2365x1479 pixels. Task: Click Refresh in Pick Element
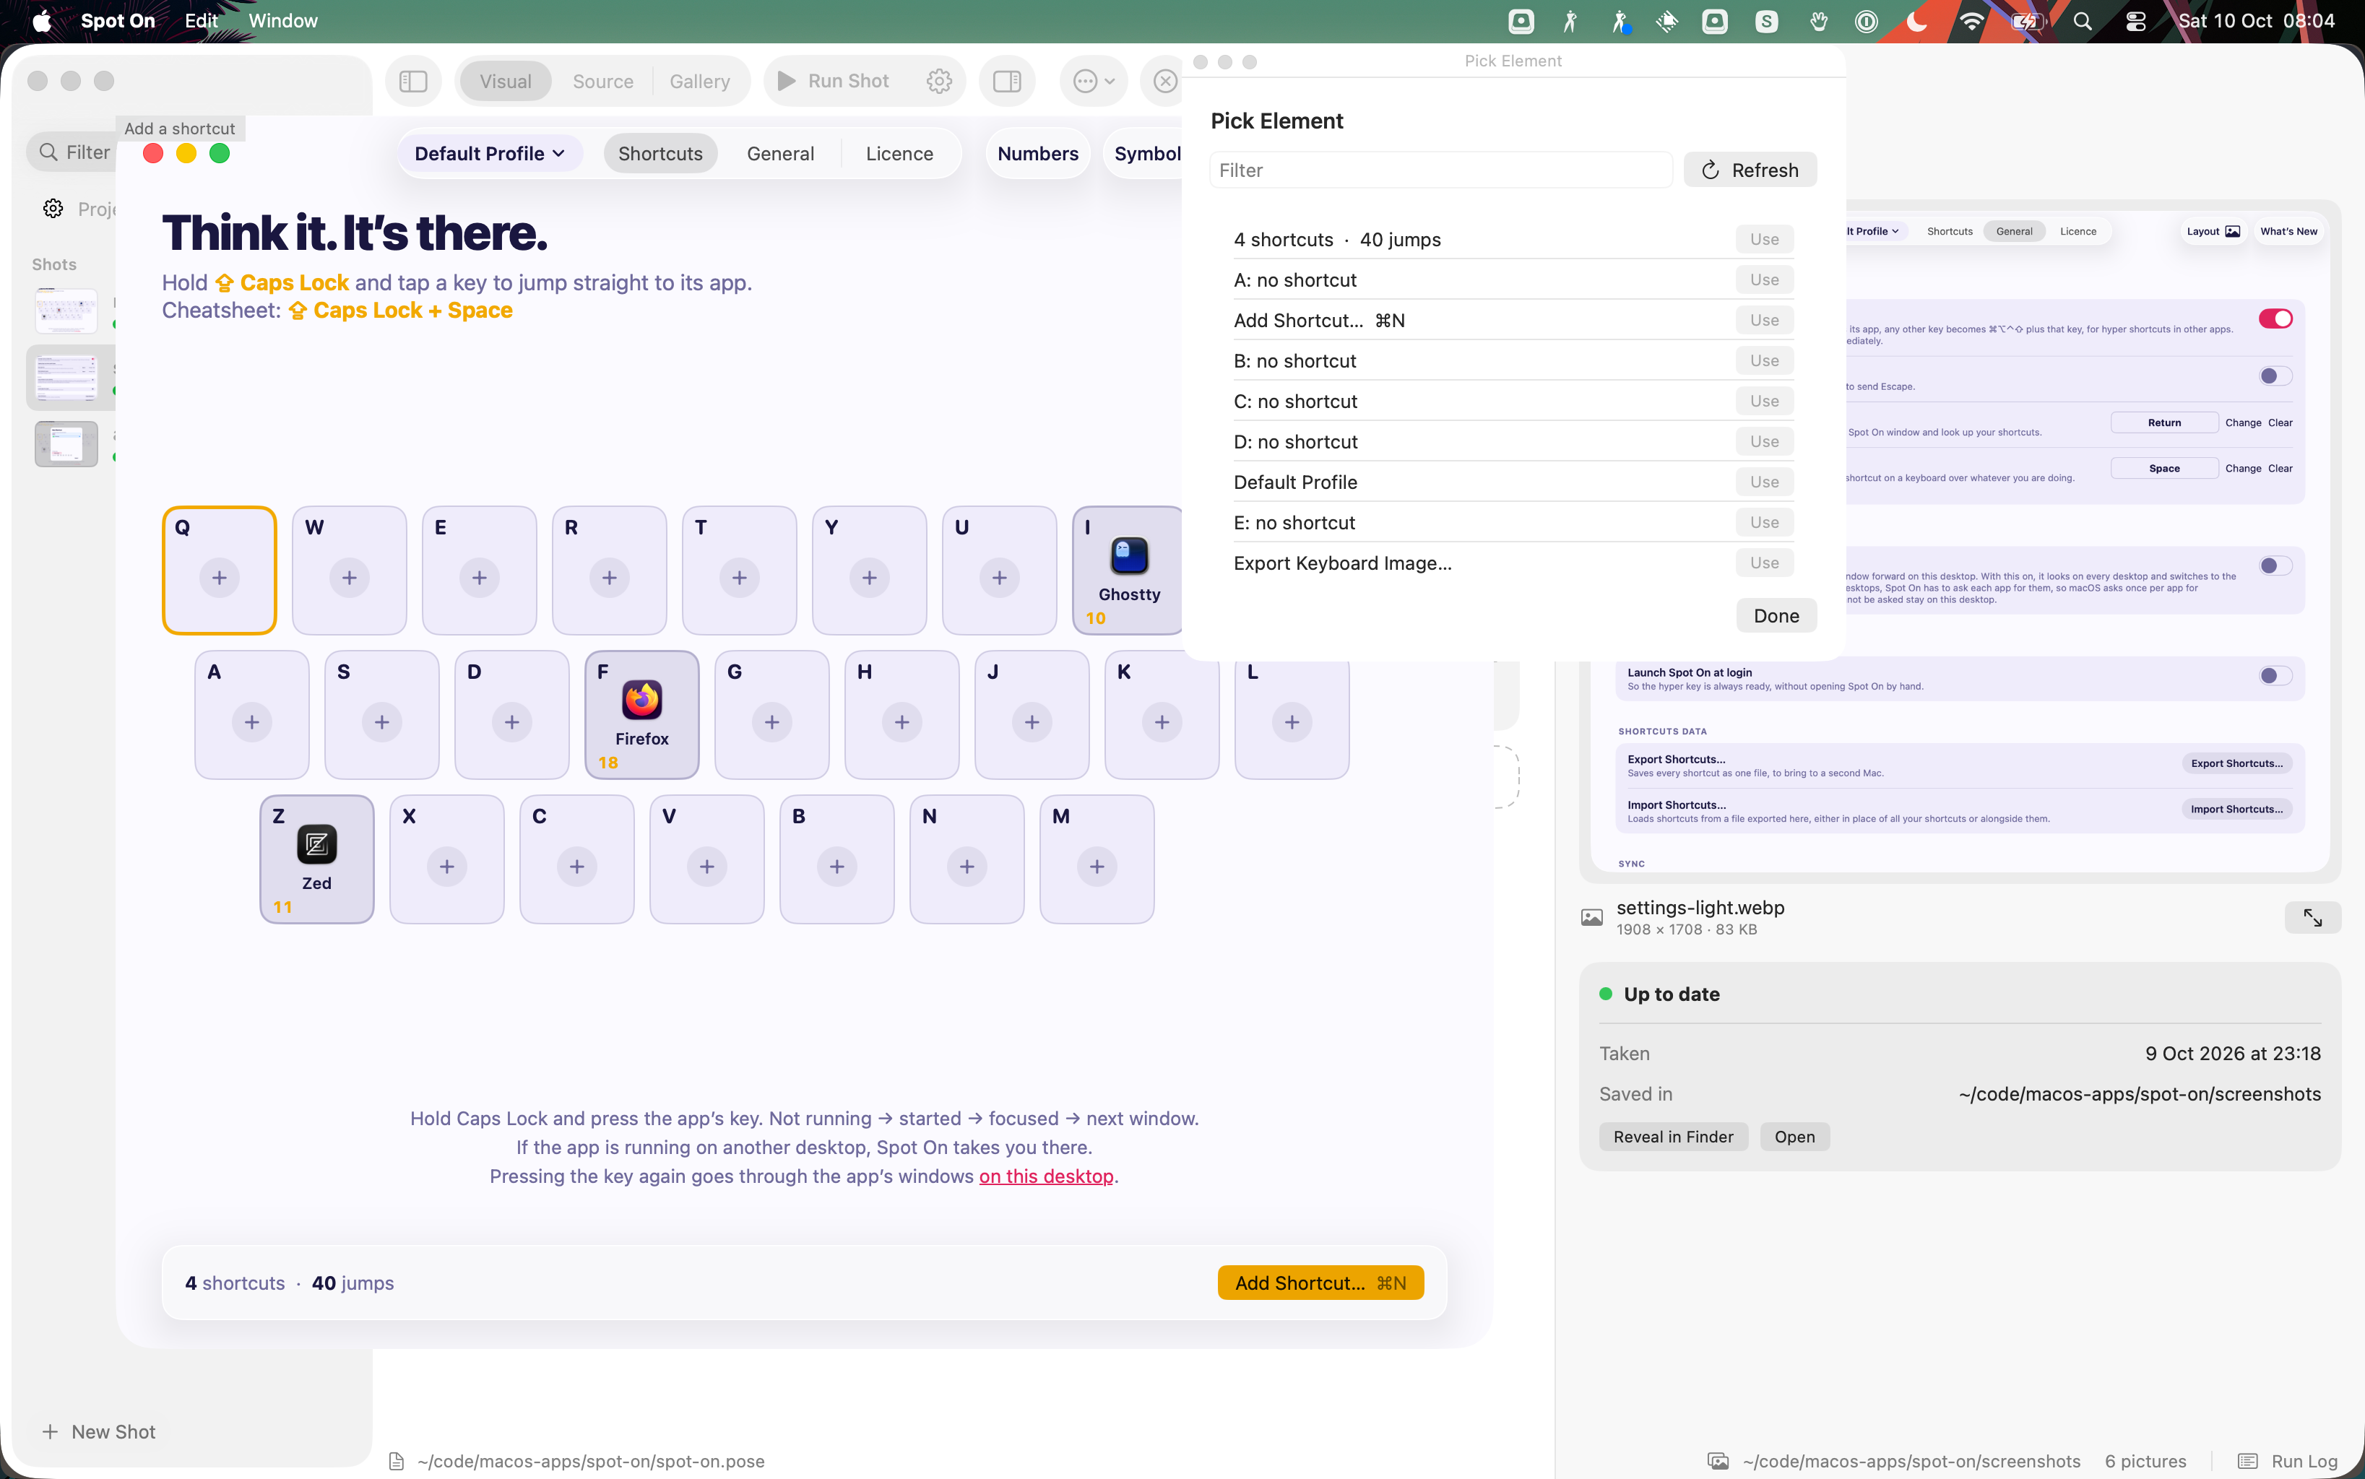click(1750, 170)
